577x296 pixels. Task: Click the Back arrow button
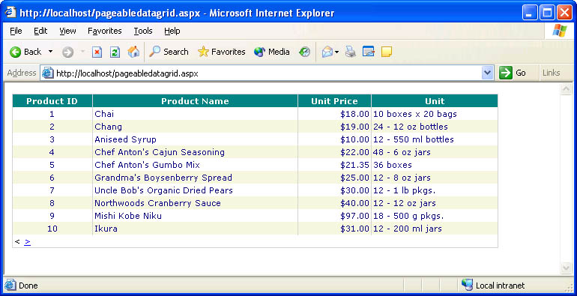25,52
